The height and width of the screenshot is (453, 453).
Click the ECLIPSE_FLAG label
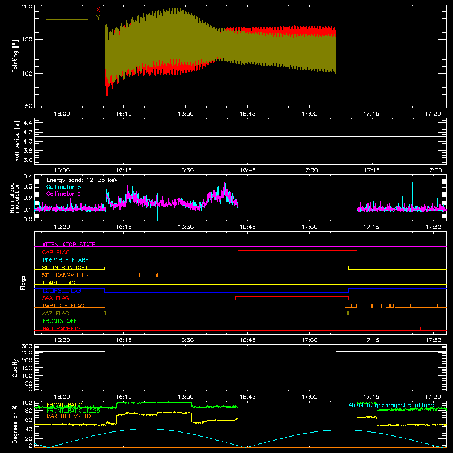point(62,290)
